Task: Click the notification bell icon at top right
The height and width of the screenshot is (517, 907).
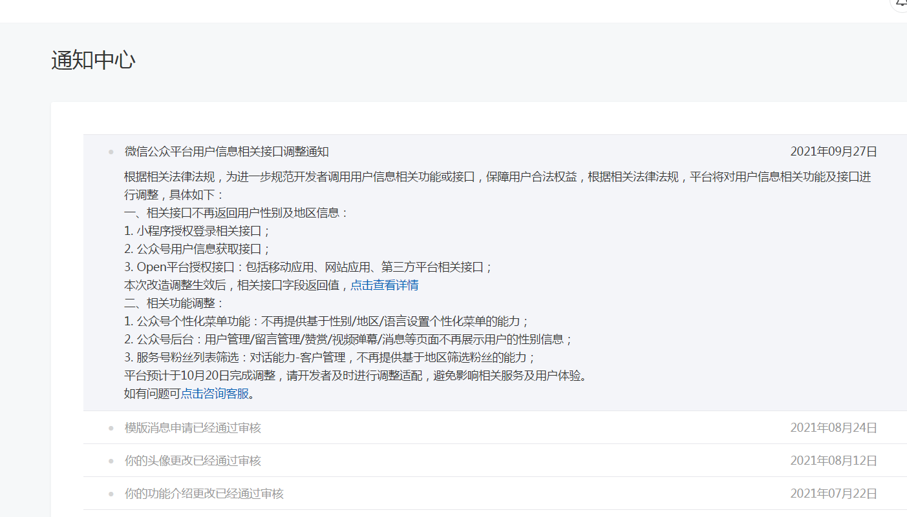Action: (901, 3)
